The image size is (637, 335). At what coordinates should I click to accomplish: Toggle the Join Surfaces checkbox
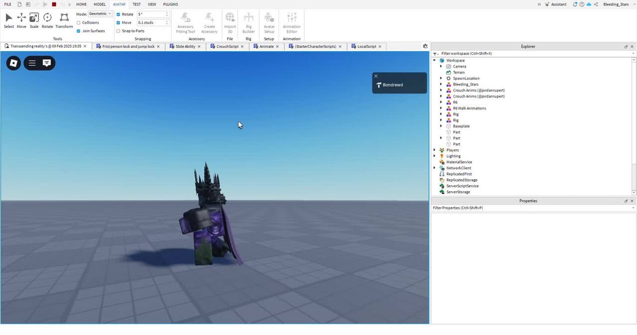click(x=79, y=31)
